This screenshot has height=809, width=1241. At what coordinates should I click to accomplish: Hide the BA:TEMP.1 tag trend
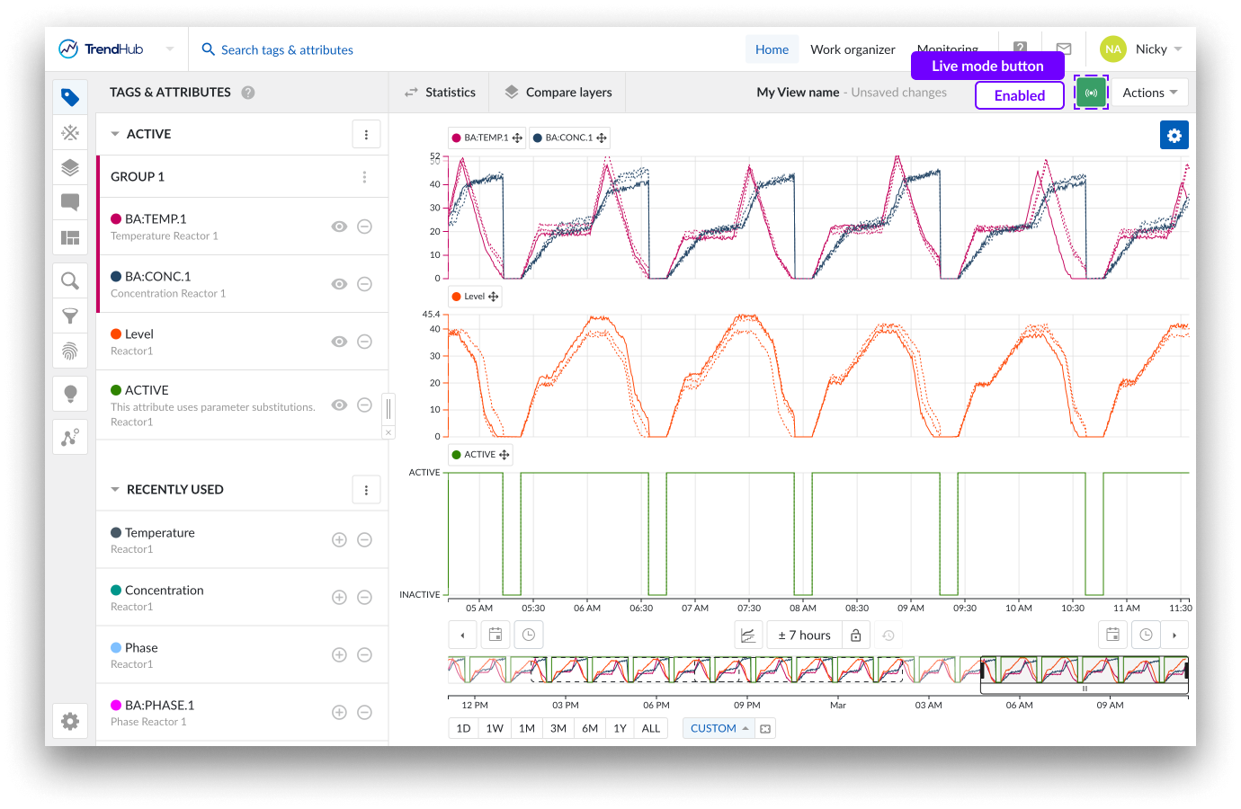tap(339, 227)
